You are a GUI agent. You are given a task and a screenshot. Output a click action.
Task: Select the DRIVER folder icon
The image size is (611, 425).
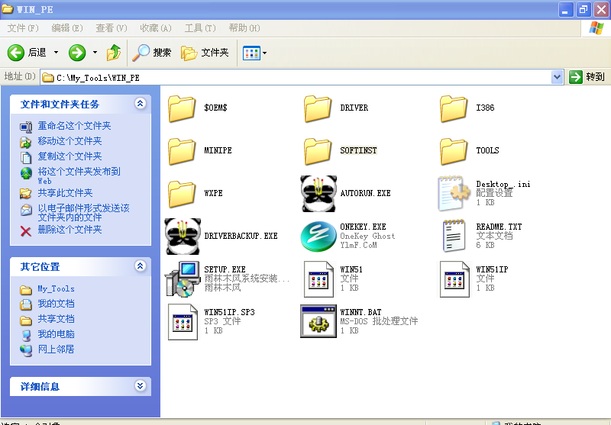pos(318,108)
